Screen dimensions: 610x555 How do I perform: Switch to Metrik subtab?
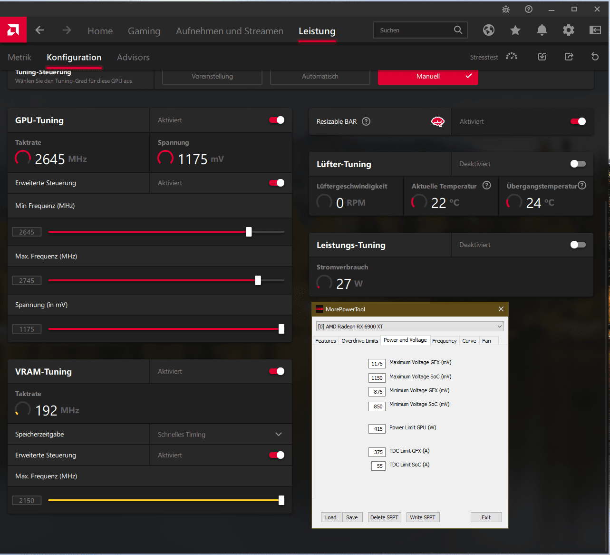[x=19, y=57]
